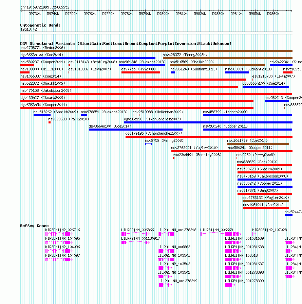This screenshot has width=302, height=304.
Task: Click the dgv6563n54 (Cooper2011) label
Action: click(x=44, y=105)
